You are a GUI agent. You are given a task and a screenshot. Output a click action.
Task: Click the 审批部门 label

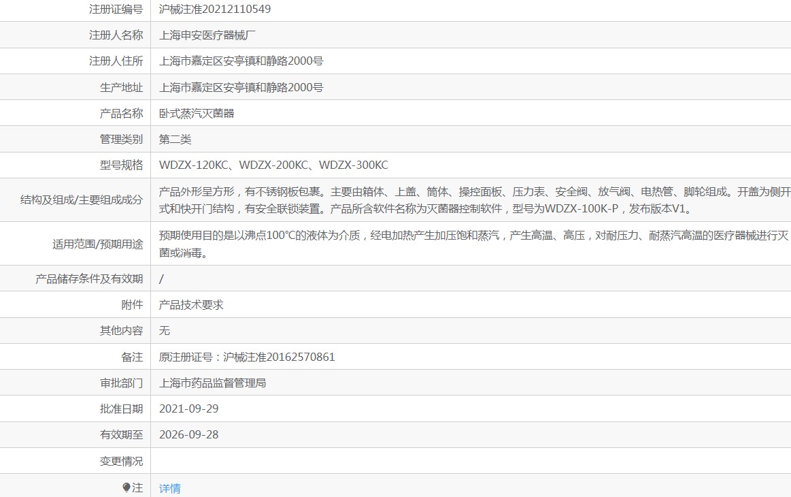click(x=122, y=383)
